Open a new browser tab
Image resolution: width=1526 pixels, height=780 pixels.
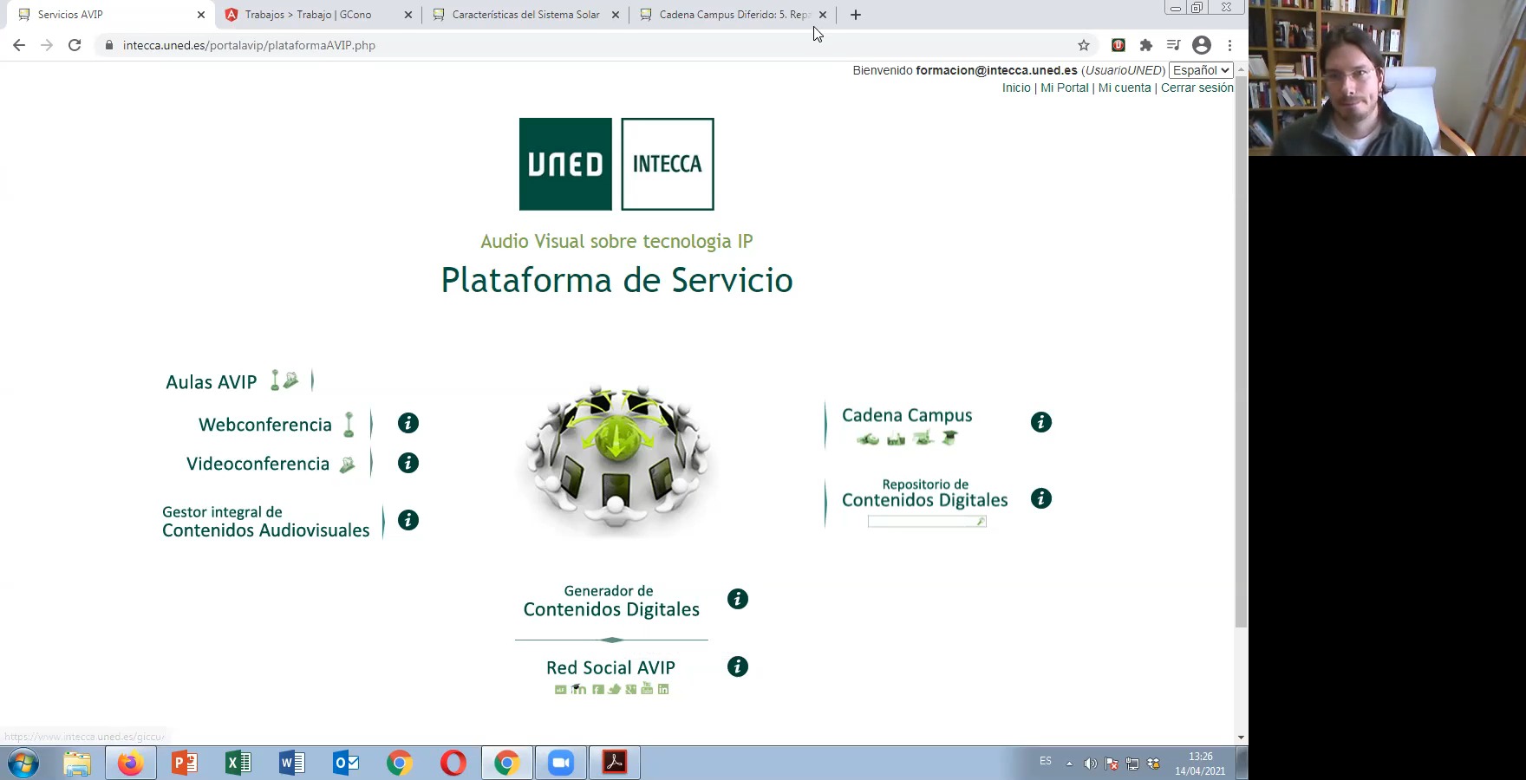(856, 15)
